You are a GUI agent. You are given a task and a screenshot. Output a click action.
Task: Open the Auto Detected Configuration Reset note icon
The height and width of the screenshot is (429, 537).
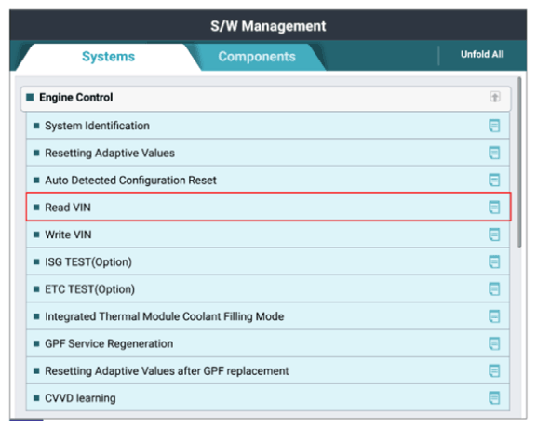tap(494, 181)
